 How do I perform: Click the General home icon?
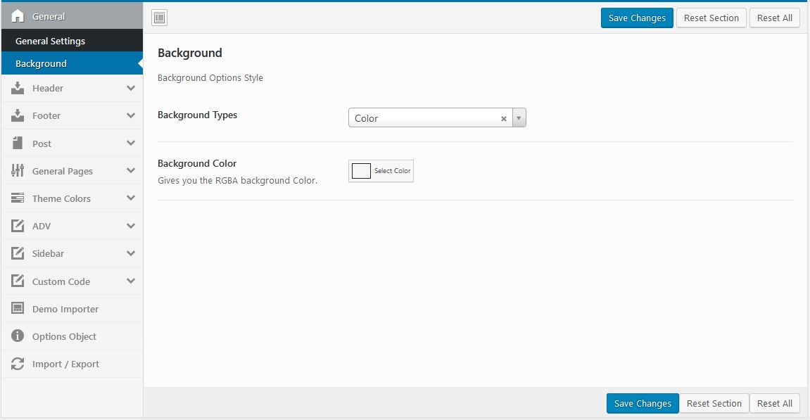pyautogui.click(x=18, y=16)
